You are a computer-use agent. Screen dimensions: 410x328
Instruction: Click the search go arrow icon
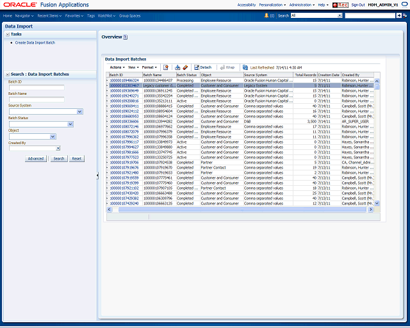pos(398,15)
